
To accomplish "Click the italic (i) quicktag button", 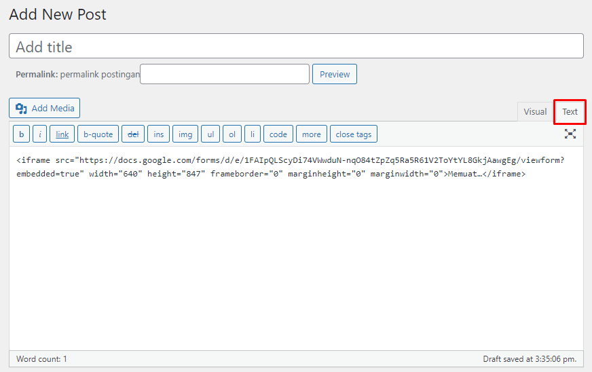I will coord(40,134).
